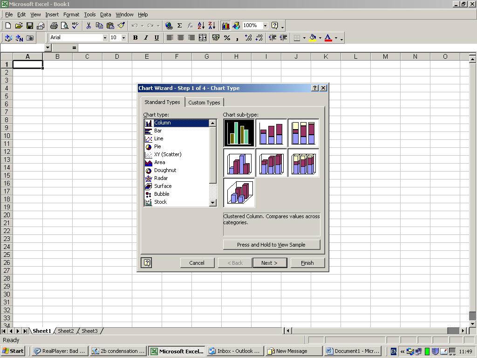Click the Paste Function fx icon
The width and height of the screenshot is (477, 358).
click(x=190, y=26)
